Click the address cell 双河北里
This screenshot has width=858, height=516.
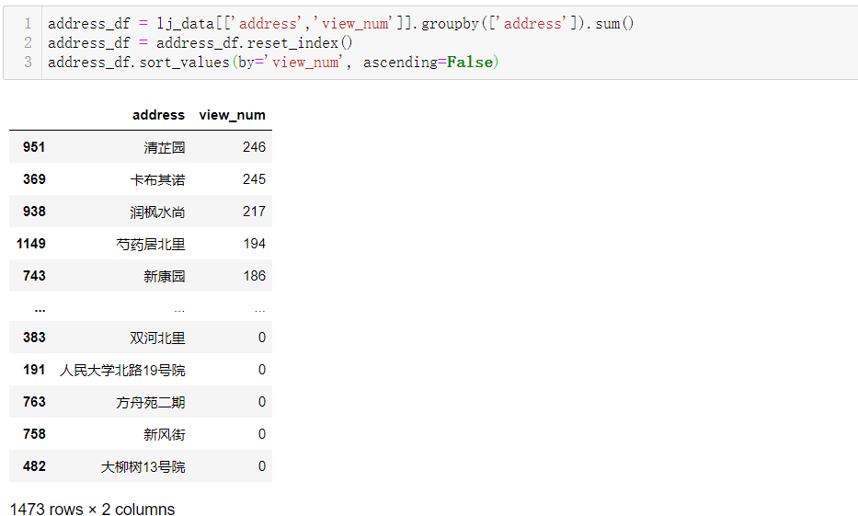coord(157,338)
